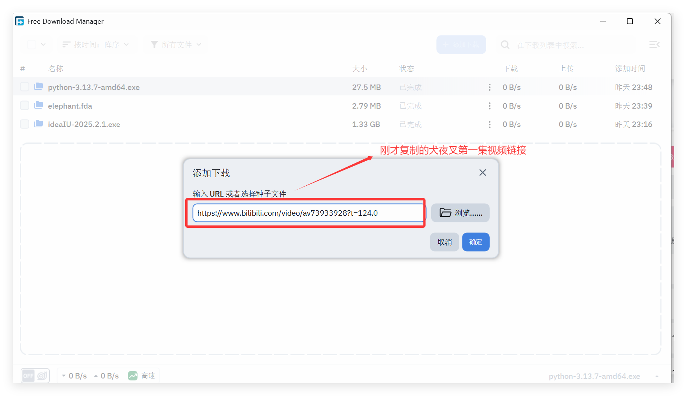Viewport: 687px width, 396px height.
Task: Tick the checkbox for elephant.fda
Action: 25,106
